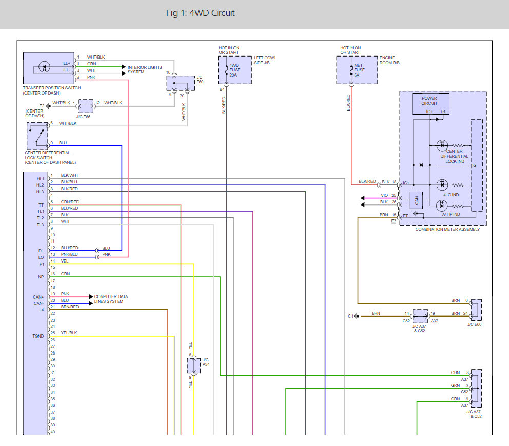
Task: Click the J/C A37 & C52 brown-wire connector
Action: (420, 316)
